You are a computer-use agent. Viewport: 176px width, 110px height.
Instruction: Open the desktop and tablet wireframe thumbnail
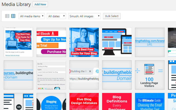click(117, 42)
